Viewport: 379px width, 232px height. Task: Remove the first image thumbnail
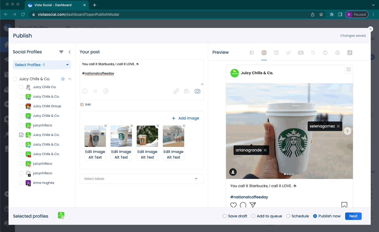pyautogui.click(x=106, y=126)
